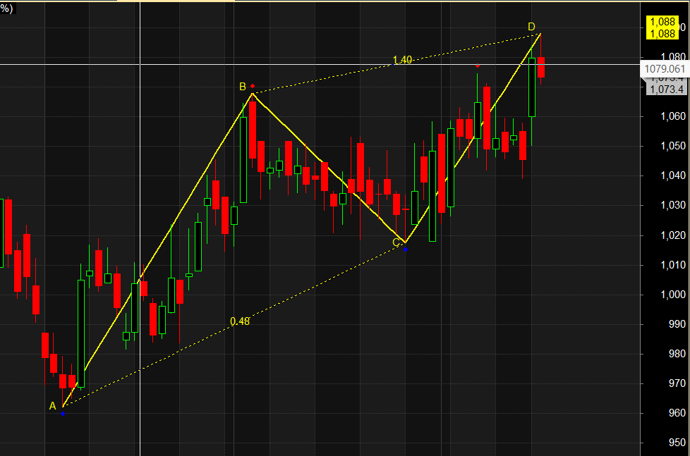Click the 980 price axis label
The height and width of the screenshot is (456, 690).
(x=677, y=354)
